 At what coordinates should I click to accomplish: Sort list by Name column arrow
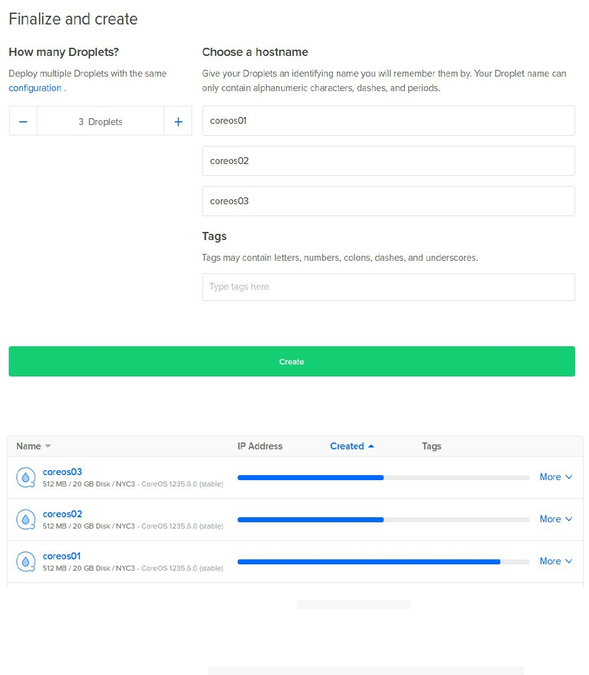click(48, 446)
